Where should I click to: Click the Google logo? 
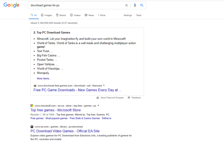click(11, 5)
